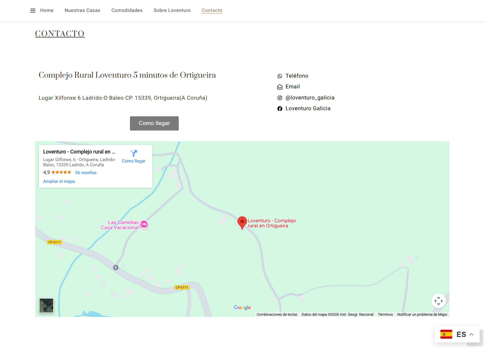Switch to satellite view thumbnail
Image resolution: width=486 pixels, height=348 pixels.
pyautogui.click(x=47, y=306)
